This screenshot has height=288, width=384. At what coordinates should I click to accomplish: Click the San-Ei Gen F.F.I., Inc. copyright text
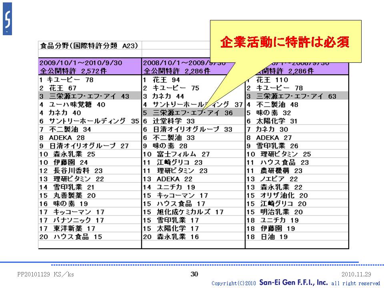tap(294, 282)
